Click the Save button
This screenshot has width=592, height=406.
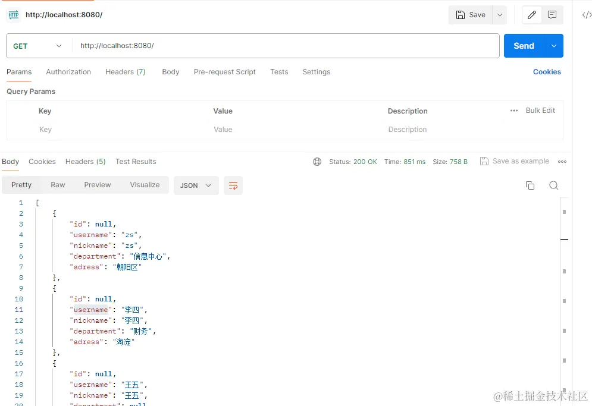[x=471, y=15]
